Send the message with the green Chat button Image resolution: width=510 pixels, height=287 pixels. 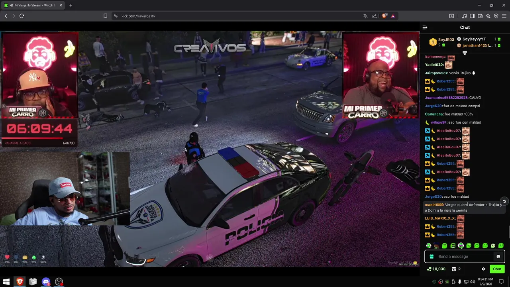click(497, 269)
